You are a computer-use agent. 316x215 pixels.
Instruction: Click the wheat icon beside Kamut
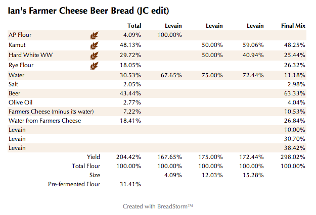point(94,45)
